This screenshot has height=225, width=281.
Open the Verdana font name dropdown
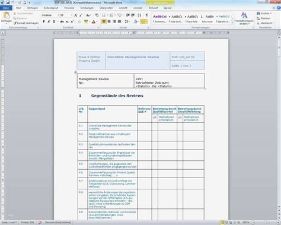(58, 15)
